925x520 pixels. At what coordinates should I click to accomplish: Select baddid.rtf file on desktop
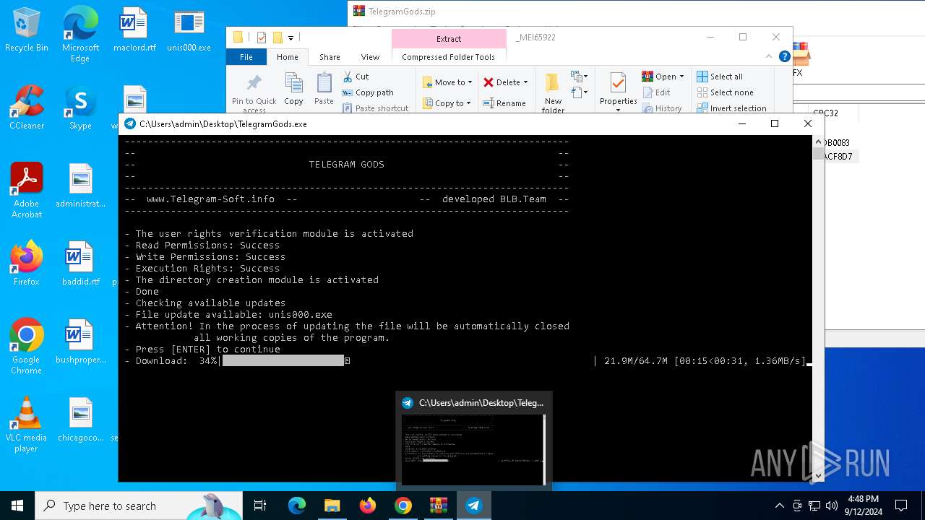tap(80, 264)
